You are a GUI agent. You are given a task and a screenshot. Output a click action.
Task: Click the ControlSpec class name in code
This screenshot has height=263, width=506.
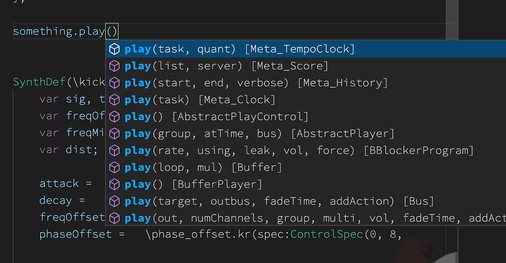[327, 234]
